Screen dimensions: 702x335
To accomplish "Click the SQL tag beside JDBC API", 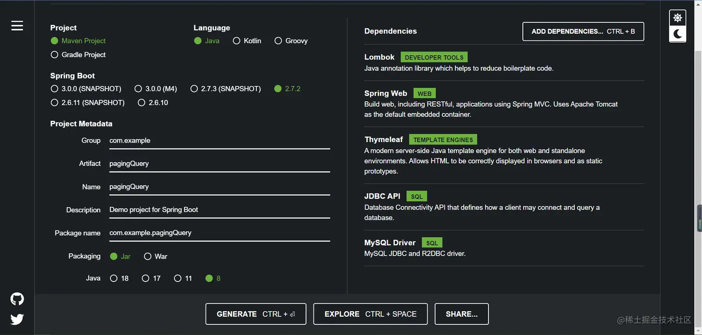I will 416,196.
